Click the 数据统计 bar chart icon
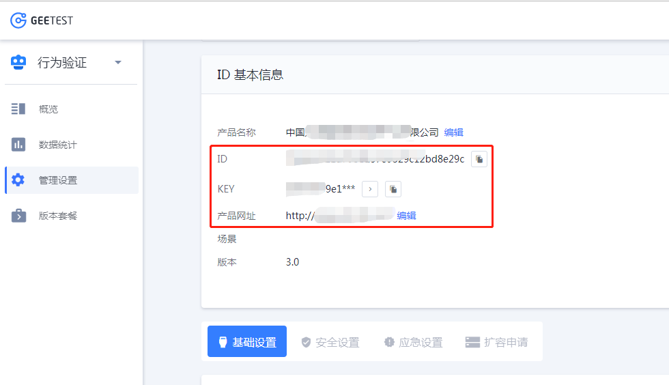Screen dimensions: 669x385 pos(18,145)
